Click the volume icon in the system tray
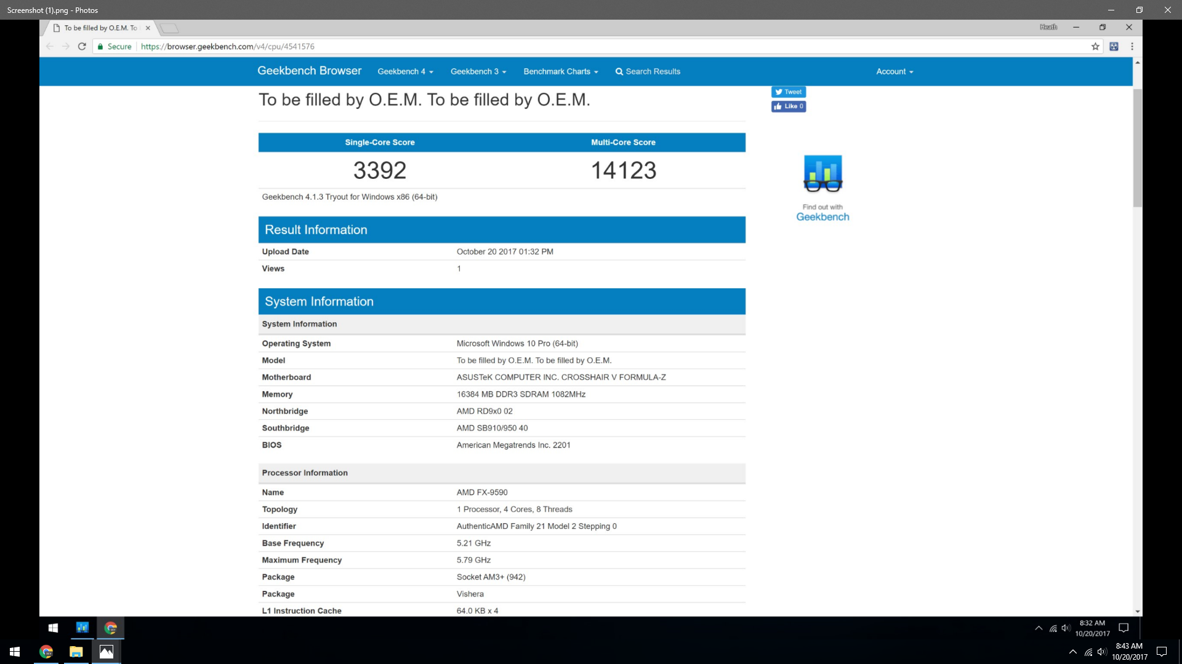 1102,652
